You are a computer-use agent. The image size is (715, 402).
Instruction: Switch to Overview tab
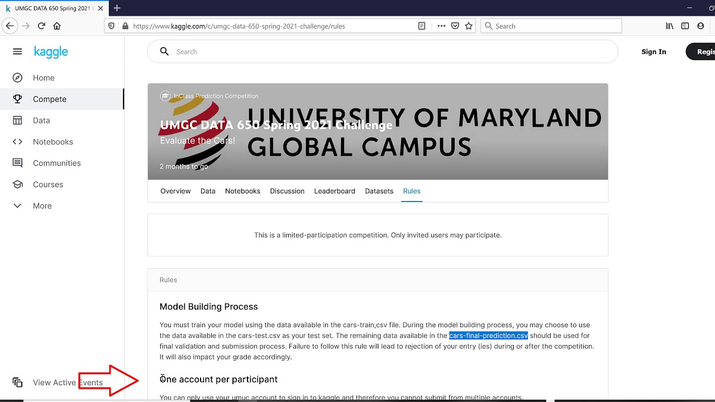click(x=175, y=191)
